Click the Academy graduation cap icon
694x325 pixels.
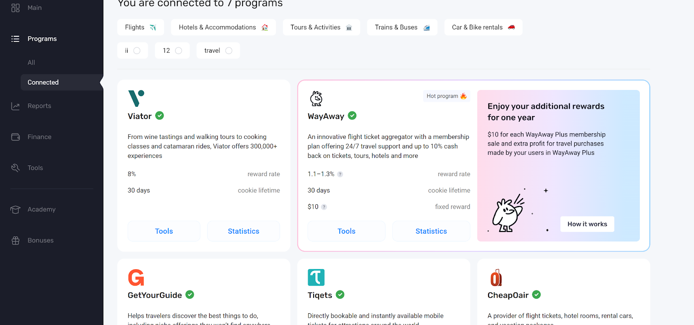[16, 209]
